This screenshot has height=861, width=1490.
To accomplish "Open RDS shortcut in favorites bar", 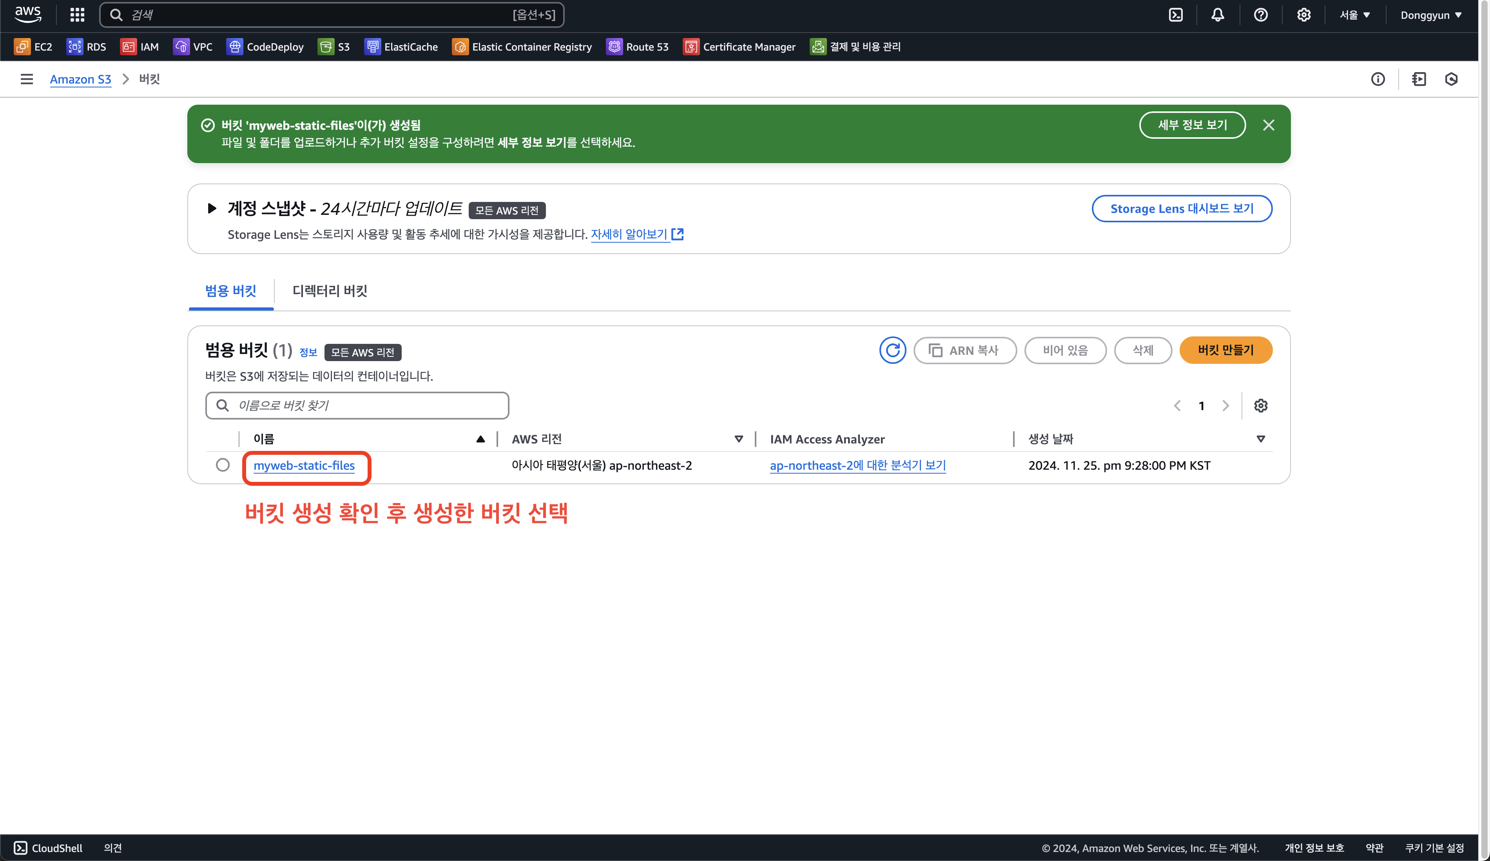I will 86,47.
